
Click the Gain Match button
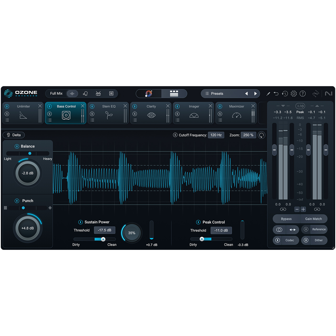click(313, 219)
